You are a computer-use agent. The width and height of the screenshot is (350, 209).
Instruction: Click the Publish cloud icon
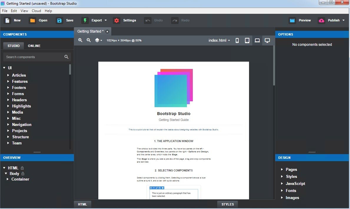pyautogui.click(x=321, y=21)
